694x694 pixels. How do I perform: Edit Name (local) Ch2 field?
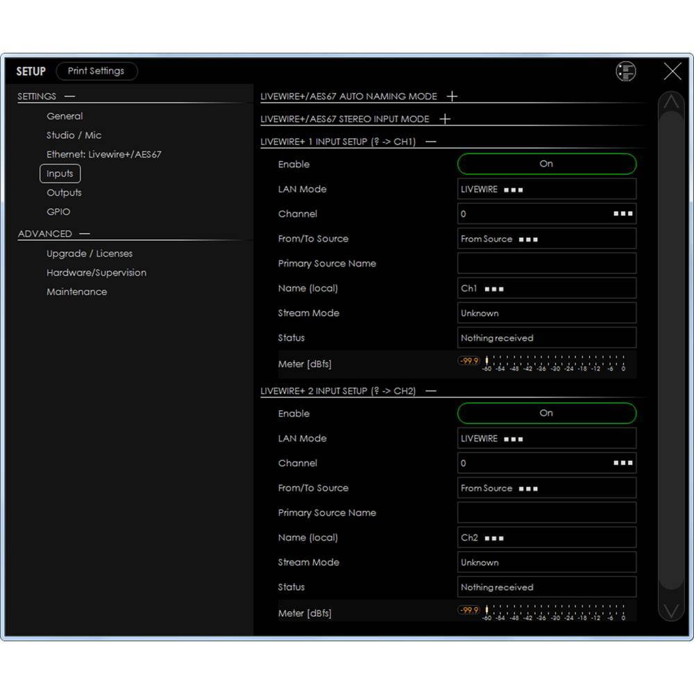click(x=547, y=537)
